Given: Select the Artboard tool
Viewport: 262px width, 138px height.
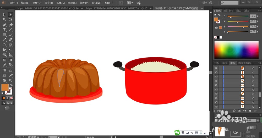Looking at the screenshot, I should pos(4,75).
